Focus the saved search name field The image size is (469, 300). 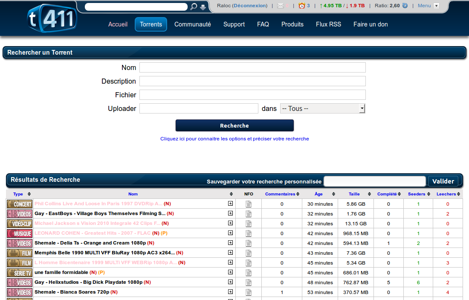[x=375, y=181]
